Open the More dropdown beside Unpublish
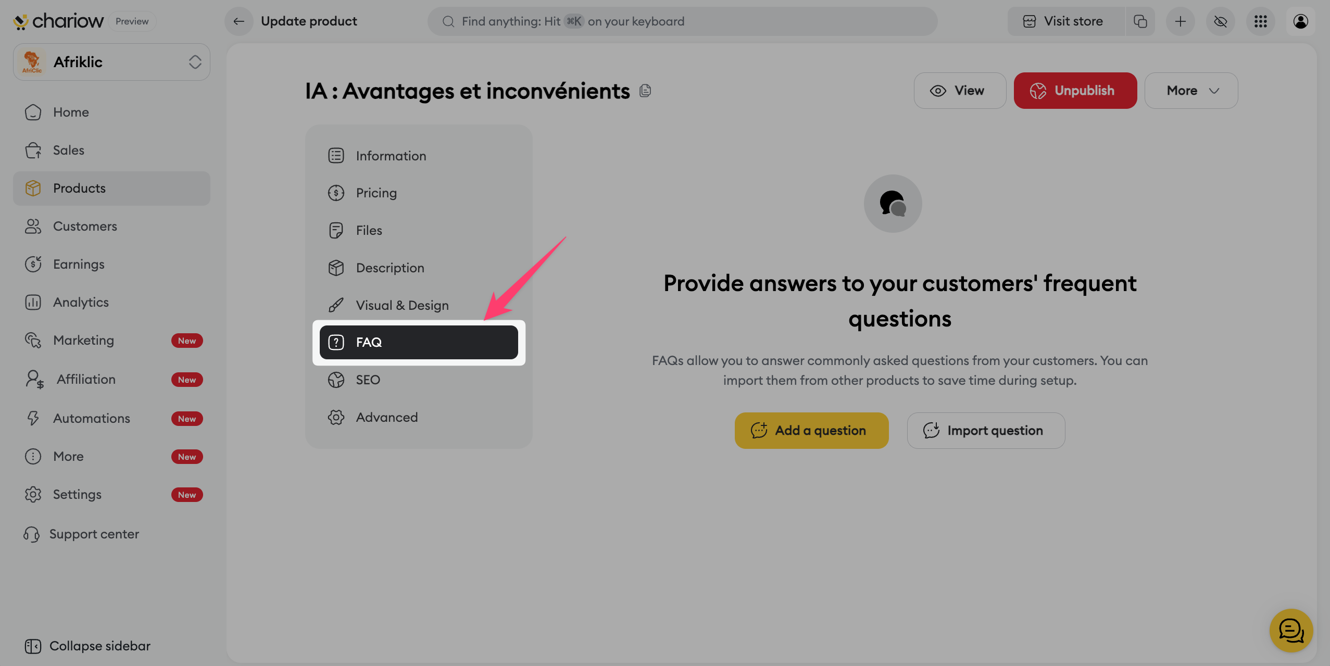 tap(1191, 91)
